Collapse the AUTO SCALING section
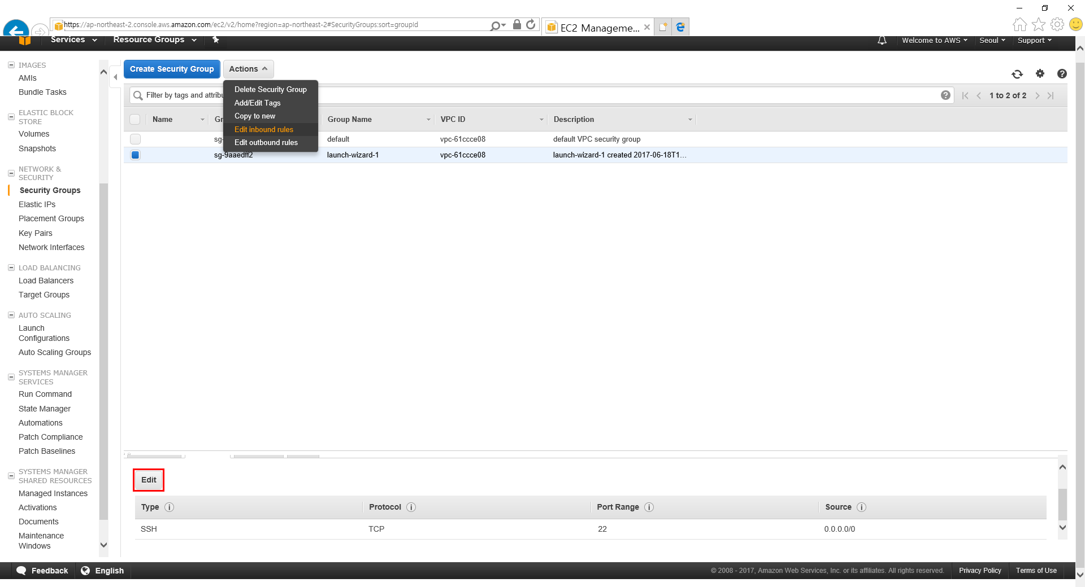Screen dimensions: 1085x587 (x=11, y=315)
